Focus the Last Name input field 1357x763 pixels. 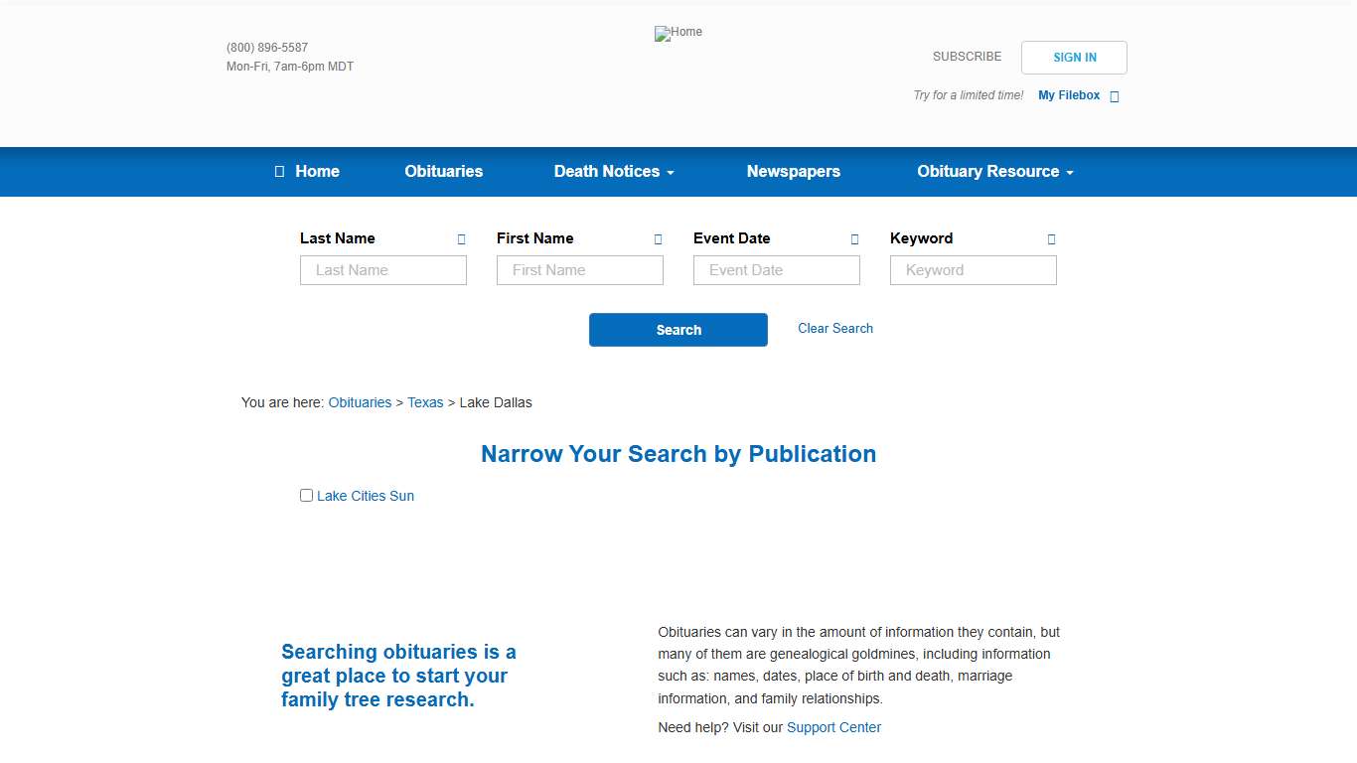[382, 270]
